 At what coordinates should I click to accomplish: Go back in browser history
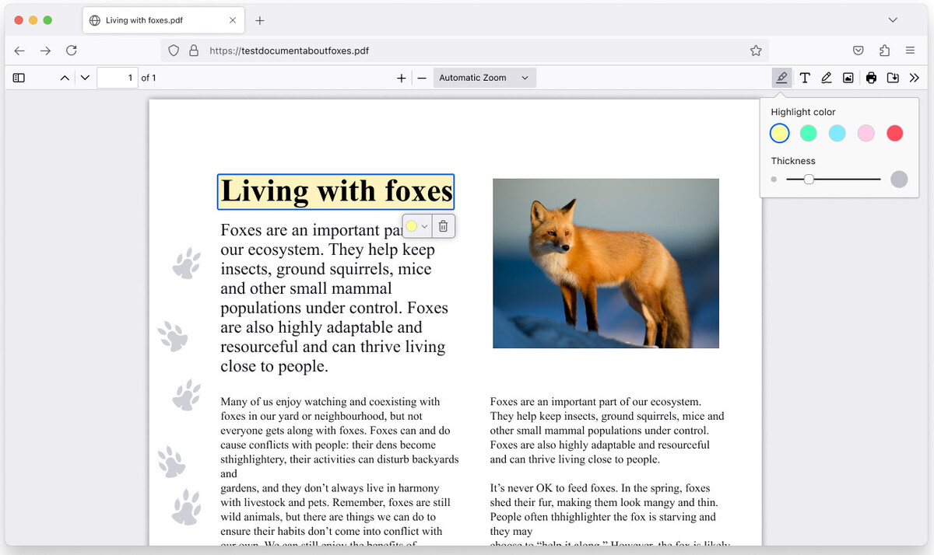(19, 51)
